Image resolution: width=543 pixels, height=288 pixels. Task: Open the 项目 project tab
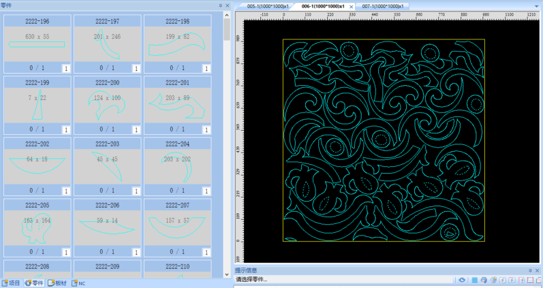click(x=11, y=283)
